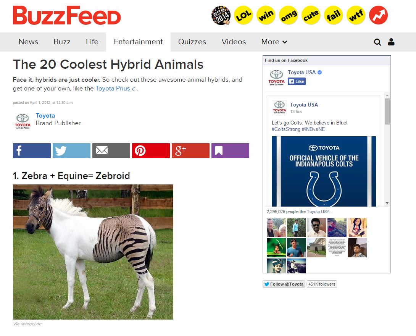Switch to the Entertainment tab

click(x=138, y=42)
